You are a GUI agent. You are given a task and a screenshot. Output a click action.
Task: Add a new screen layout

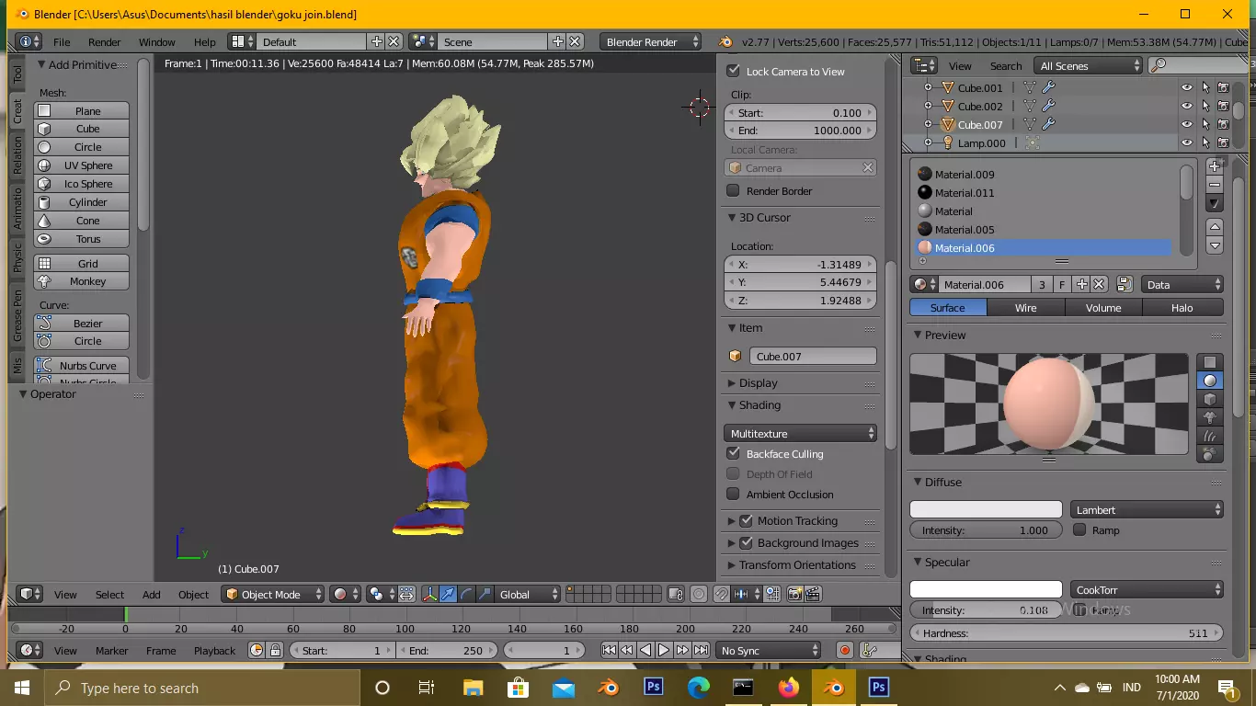376,41
